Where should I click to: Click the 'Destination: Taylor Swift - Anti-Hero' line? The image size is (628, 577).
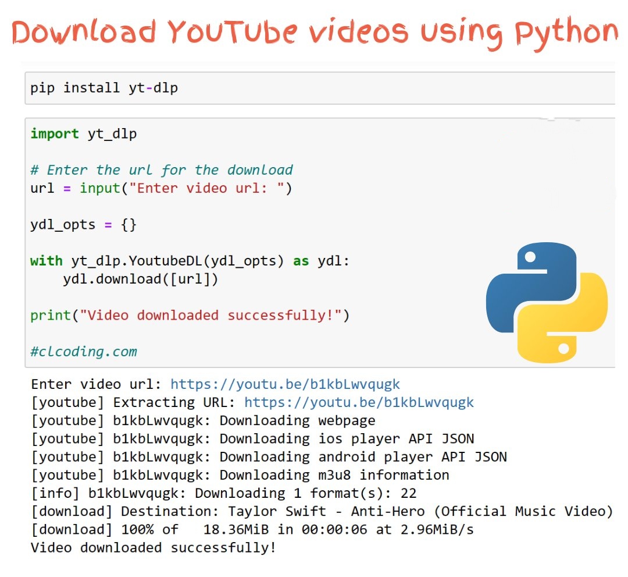322,511
